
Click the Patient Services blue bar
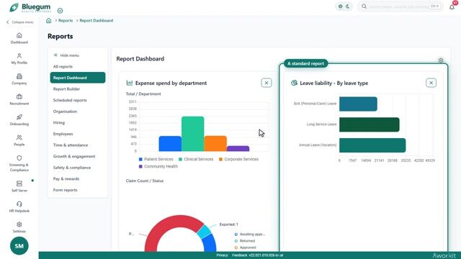[170, 144]
